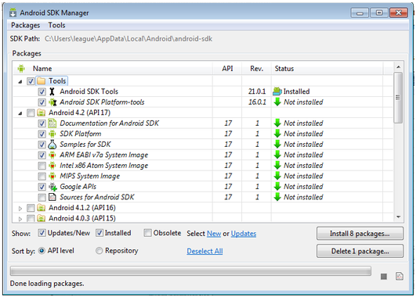Click the Installed status icon for SDK Tools

tap(277, 91)
